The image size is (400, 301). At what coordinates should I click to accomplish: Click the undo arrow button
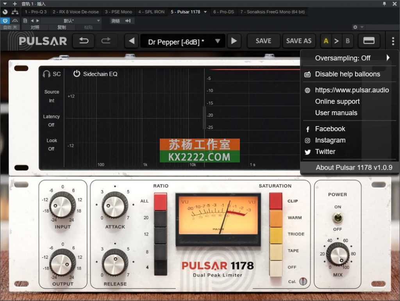84,41
